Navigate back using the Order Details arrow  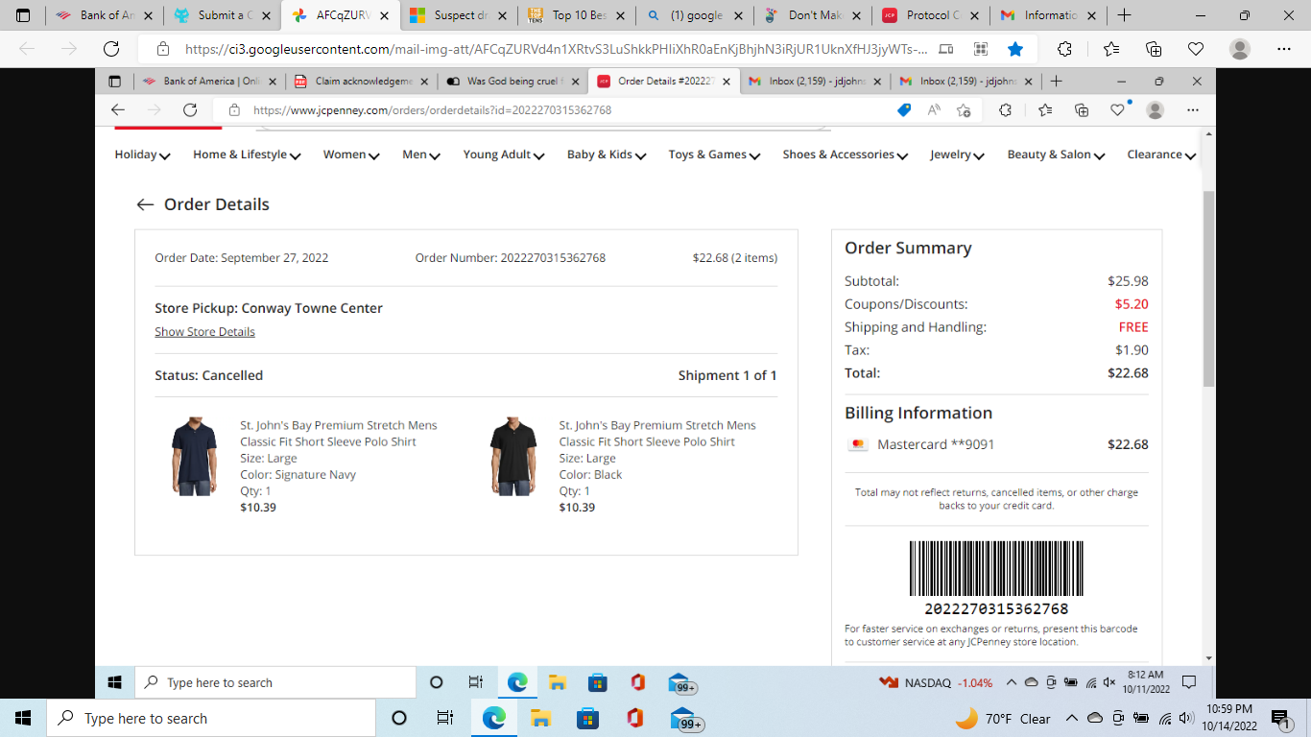coord(145,204)
